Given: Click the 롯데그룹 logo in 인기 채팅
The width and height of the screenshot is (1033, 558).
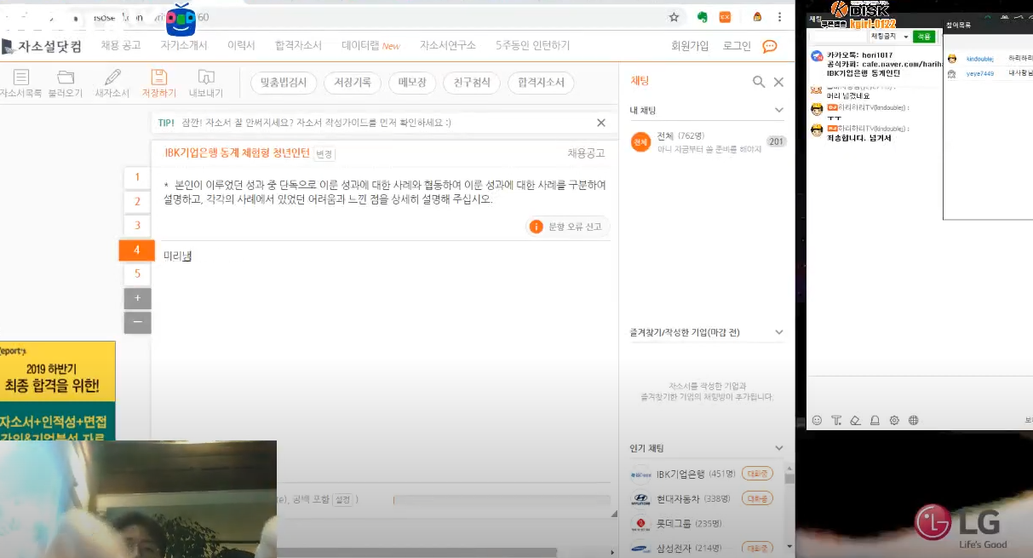Looking at the screenshot, I should pos(640,524).
